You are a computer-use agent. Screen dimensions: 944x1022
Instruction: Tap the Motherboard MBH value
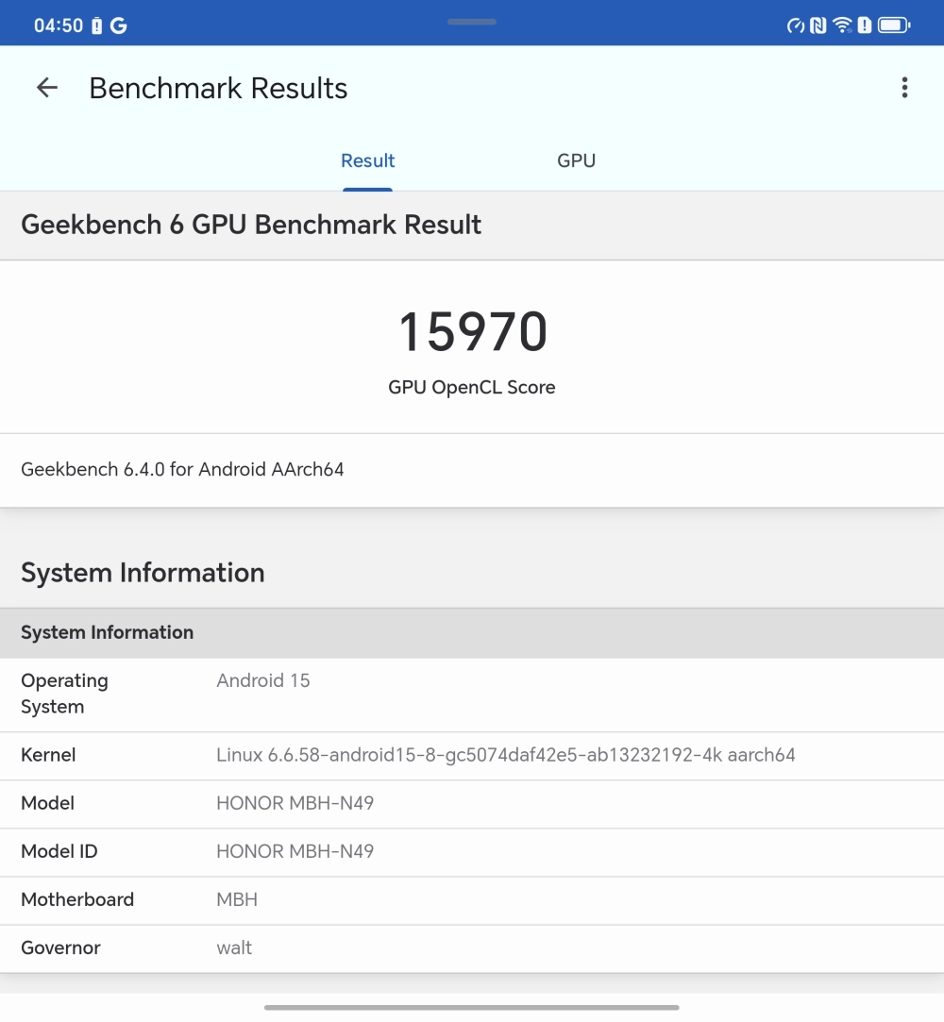click(x=237, y=899)
